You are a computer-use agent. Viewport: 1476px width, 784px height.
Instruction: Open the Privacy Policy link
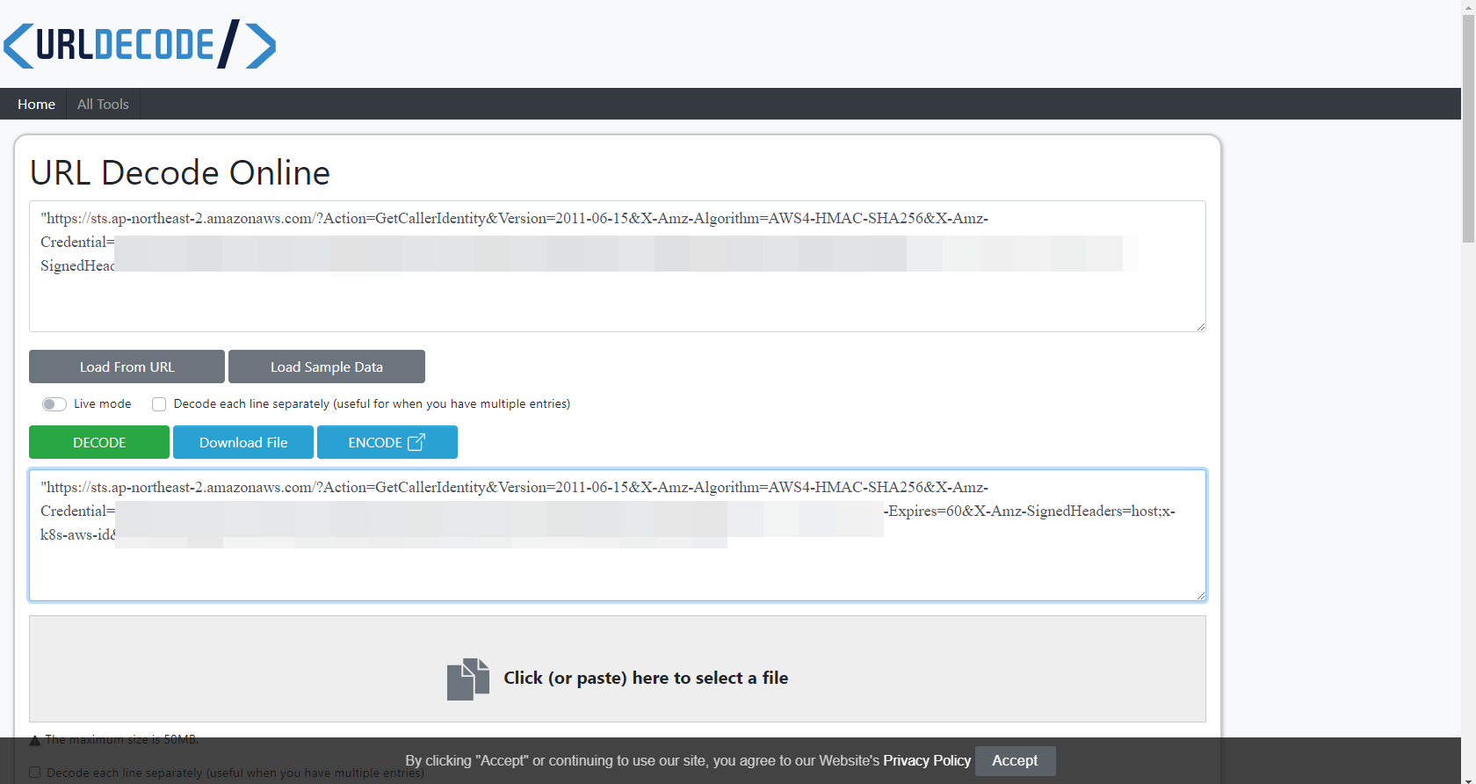click(x=927, y=760)
